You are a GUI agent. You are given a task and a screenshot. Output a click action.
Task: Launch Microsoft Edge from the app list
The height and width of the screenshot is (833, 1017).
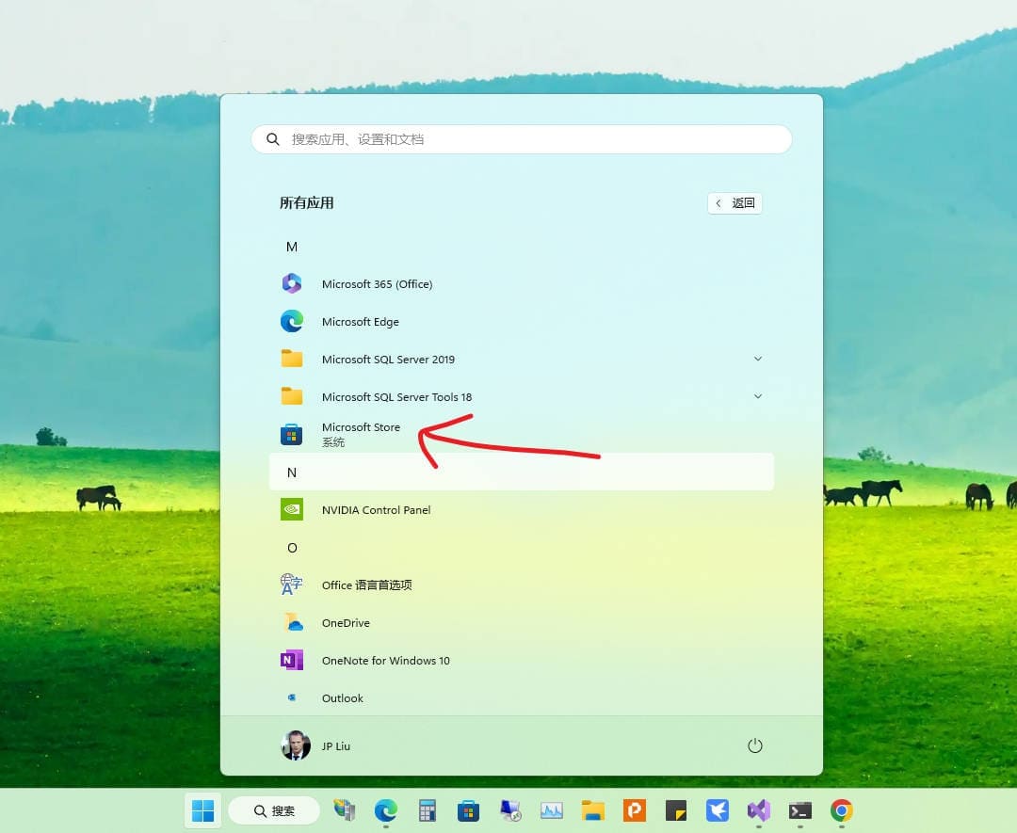coord(360,322)
